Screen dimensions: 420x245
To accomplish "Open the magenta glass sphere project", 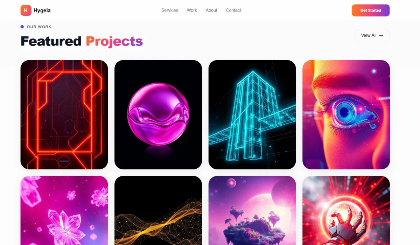I will coord(158,115).
